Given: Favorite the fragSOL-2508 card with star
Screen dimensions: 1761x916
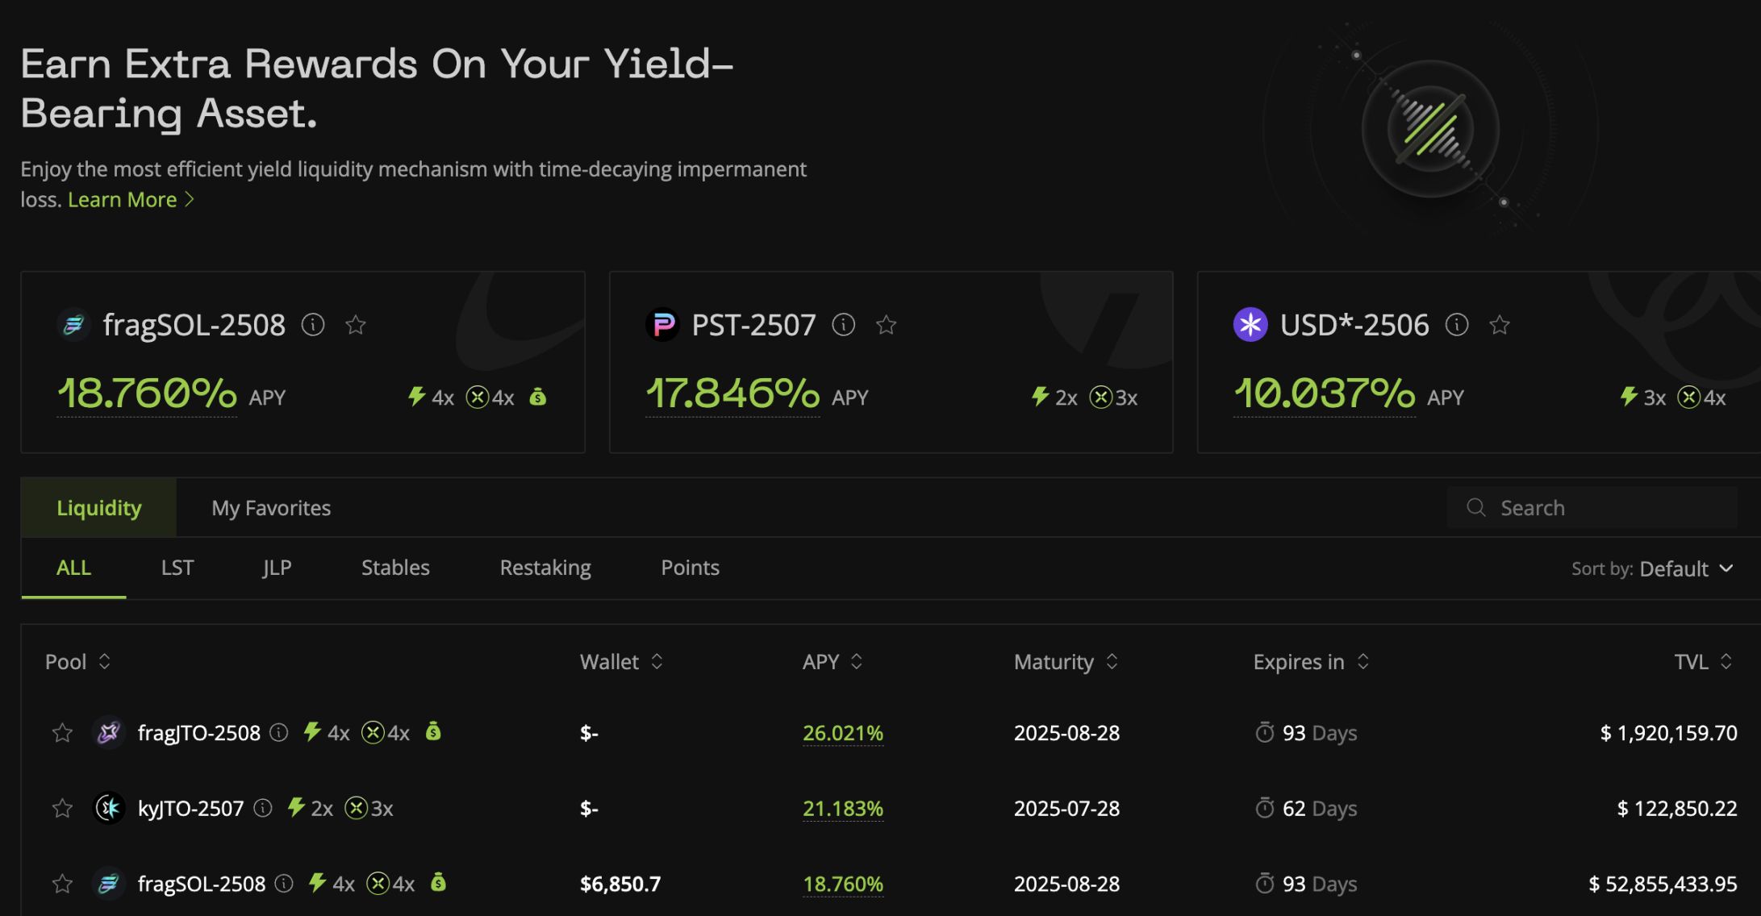Looking at the screenshot, I should [x=356, y=325].
